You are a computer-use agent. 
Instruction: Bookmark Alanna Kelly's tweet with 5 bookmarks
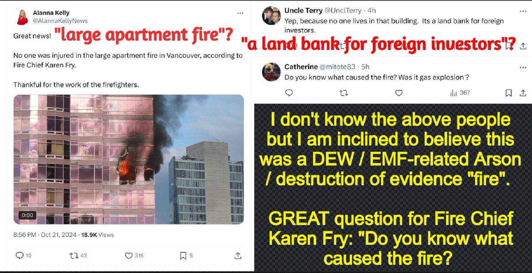pyautogui.click(x=183, y=256)
